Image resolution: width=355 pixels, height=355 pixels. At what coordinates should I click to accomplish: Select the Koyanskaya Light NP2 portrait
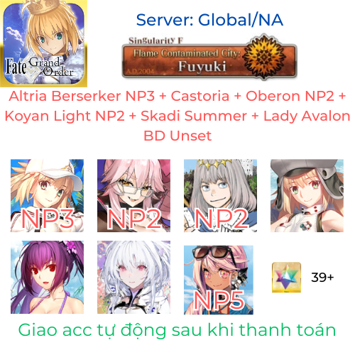133,195
